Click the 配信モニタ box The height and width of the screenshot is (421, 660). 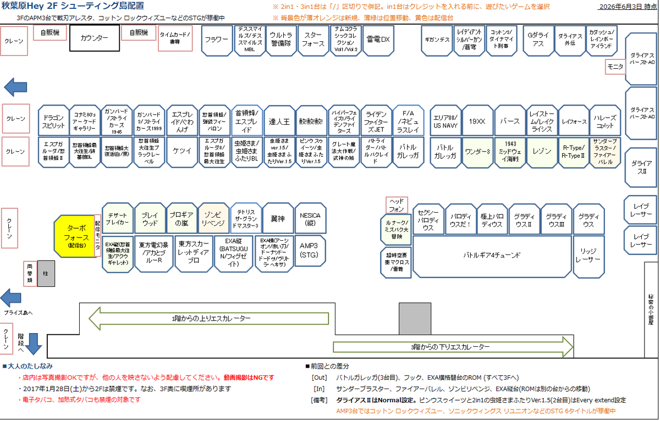pyautogui.click(x=98, y=235)
